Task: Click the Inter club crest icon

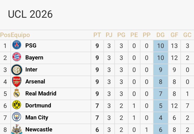Action: 17,70
